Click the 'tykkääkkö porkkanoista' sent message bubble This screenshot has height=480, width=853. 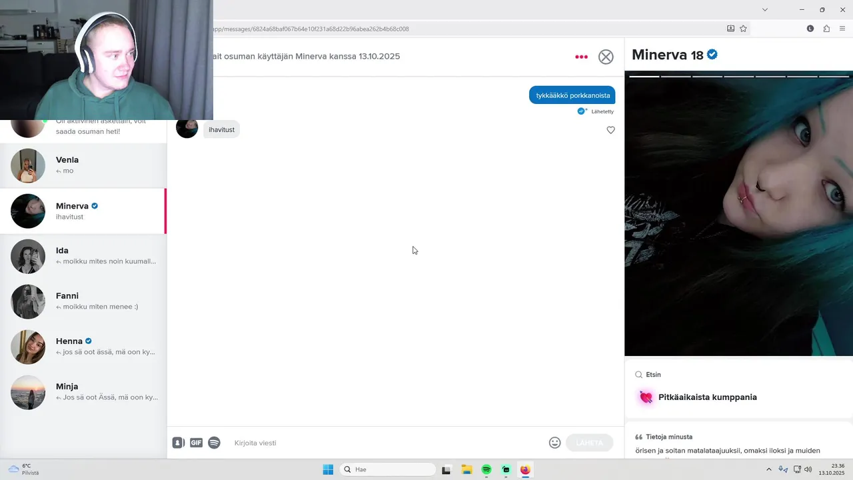point(572,95)
